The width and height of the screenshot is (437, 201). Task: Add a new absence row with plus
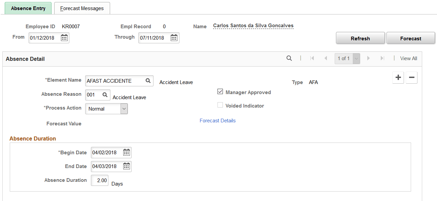coord(398,78)
